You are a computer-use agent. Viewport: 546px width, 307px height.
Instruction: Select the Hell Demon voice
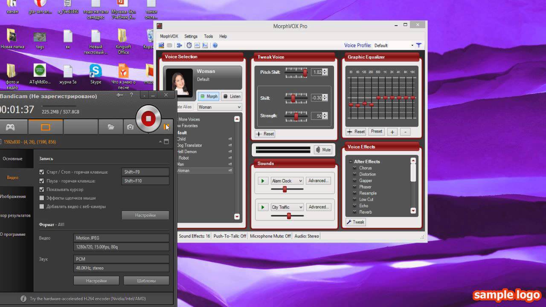(187, 152)
